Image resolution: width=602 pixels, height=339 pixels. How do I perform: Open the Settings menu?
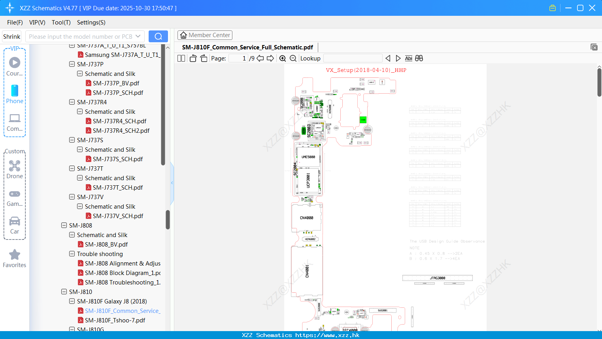pyautogui.click(x=91, y=23)
